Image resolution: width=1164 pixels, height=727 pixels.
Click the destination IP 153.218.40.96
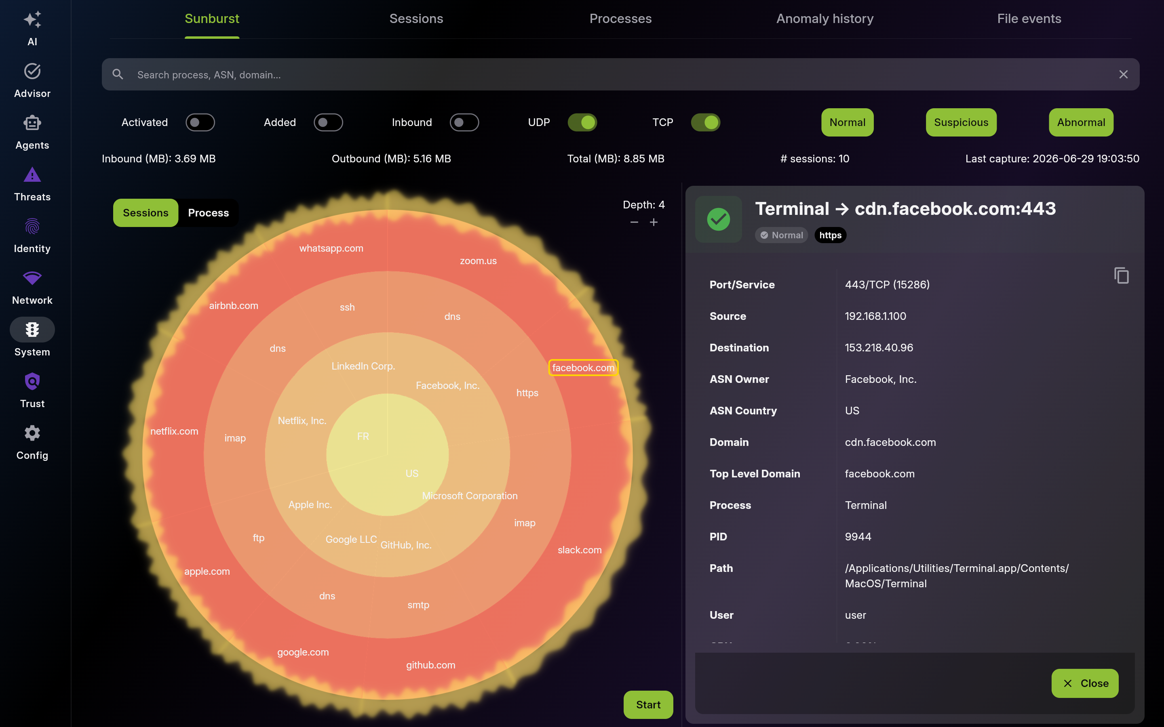[879, 347]
